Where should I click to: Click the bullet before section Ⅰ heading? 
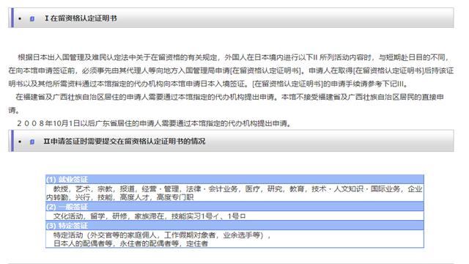pyautogui.click(x=20, y=18)
